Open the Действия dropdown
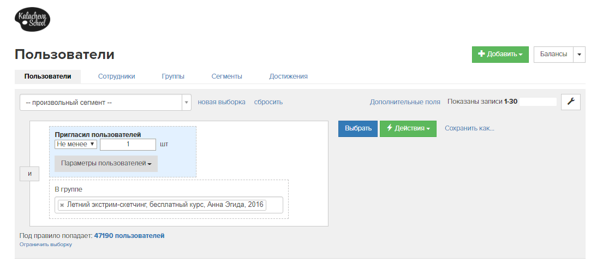This screenshot has width=591, height=262. 408,129
